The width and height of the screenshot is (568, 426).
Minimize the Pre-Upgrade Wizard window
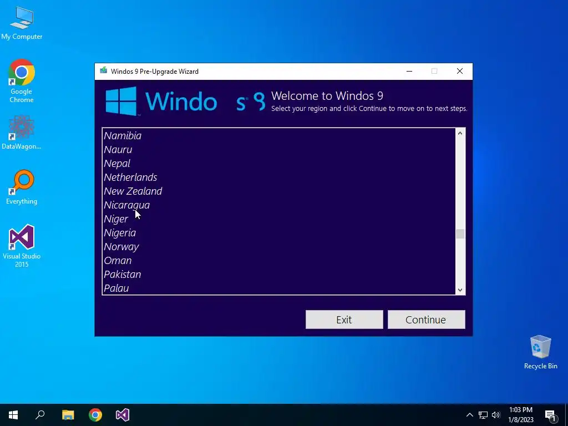409,72
